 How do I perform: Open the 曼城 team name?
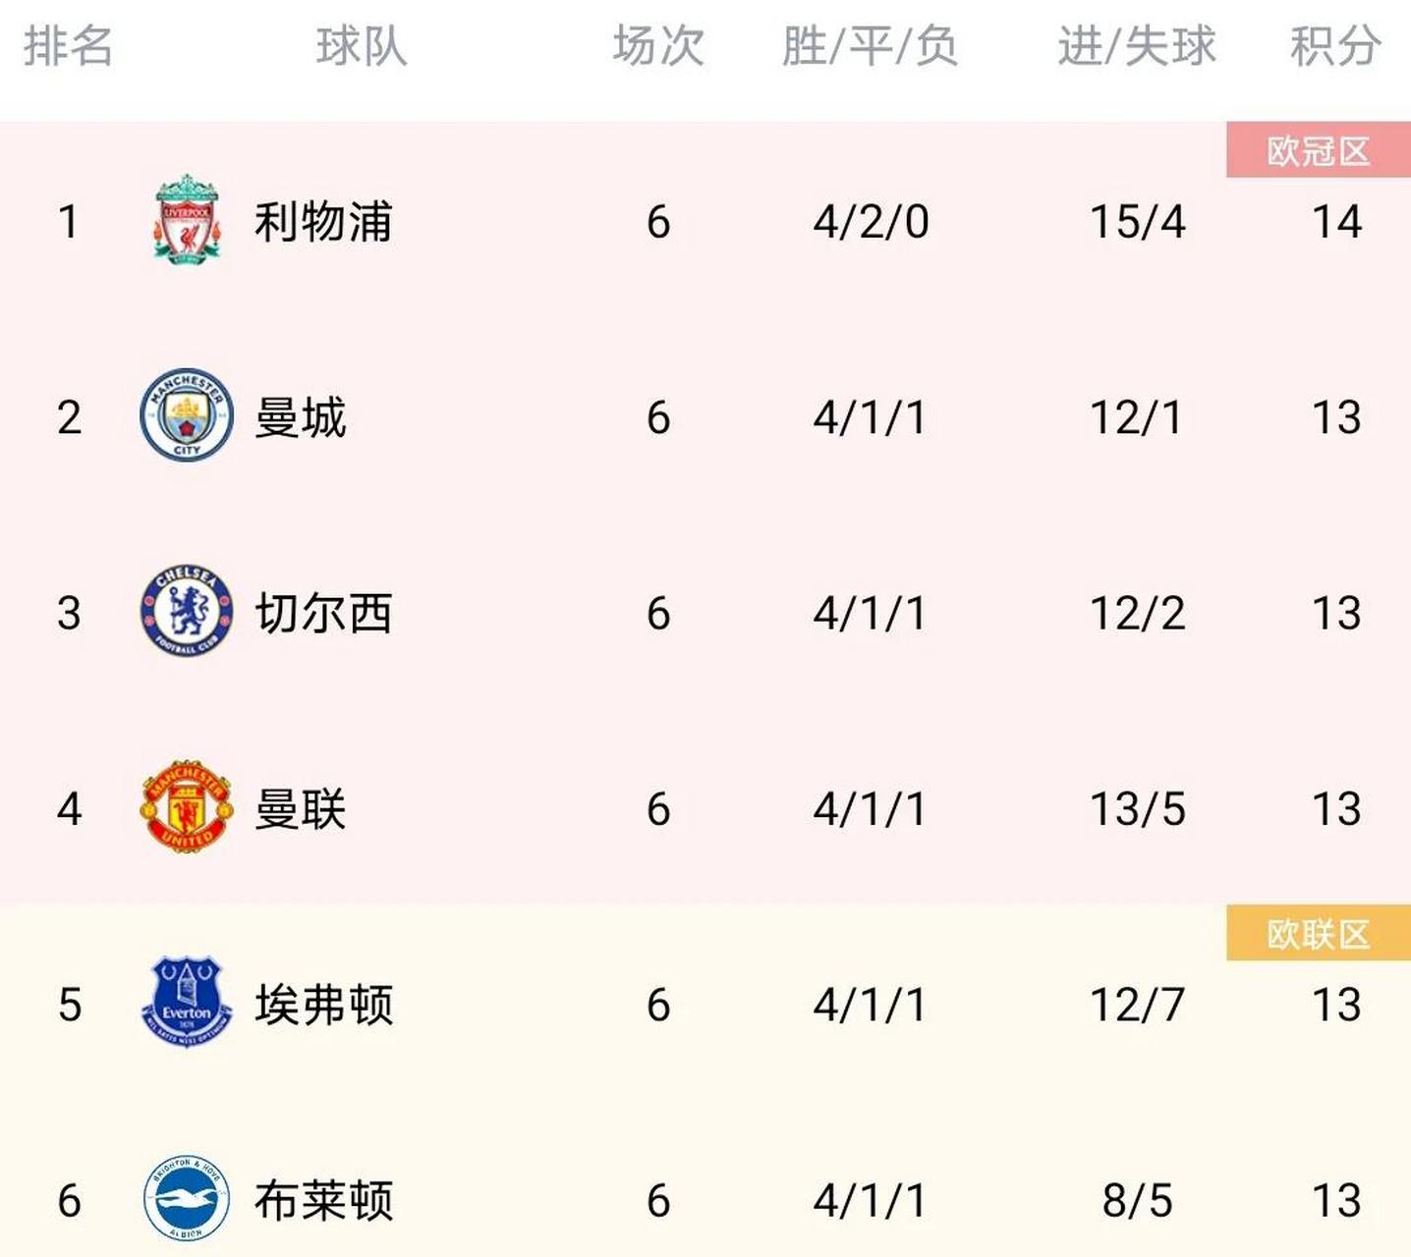(301, 417)
